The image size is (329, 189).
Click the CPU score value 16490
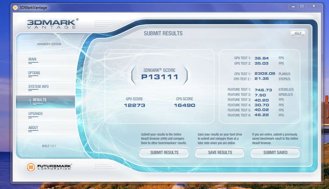[184, 105]
